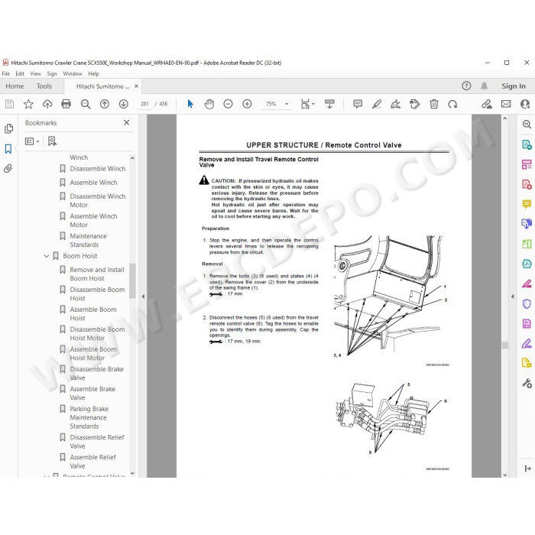This screenshot has height=535, width=535.
Task: Close the Bookmarks panel
Action: click(x=127, y=122)
